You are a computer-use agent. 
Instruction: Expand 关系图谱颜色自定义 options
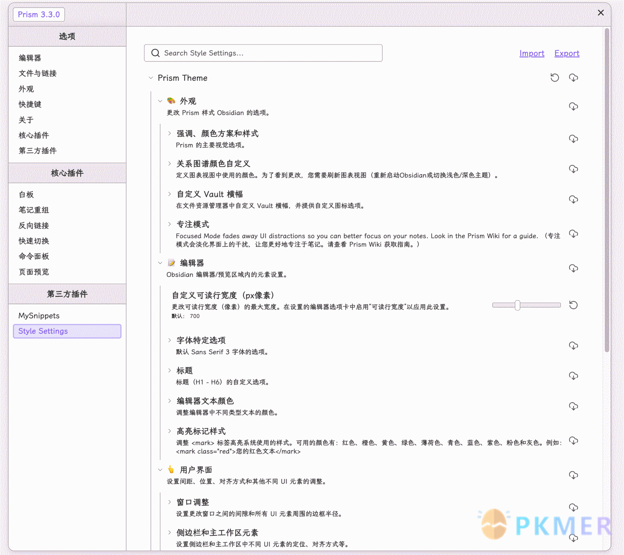(169, 164)
